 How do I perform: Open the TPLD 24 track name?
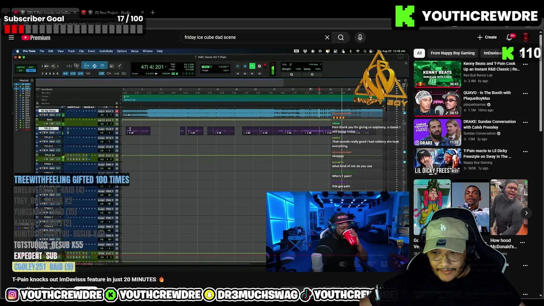50,155
